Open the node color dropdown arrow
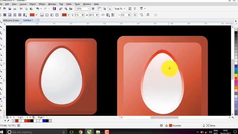This screenshot has width=238, height=134. coord(68,15)
